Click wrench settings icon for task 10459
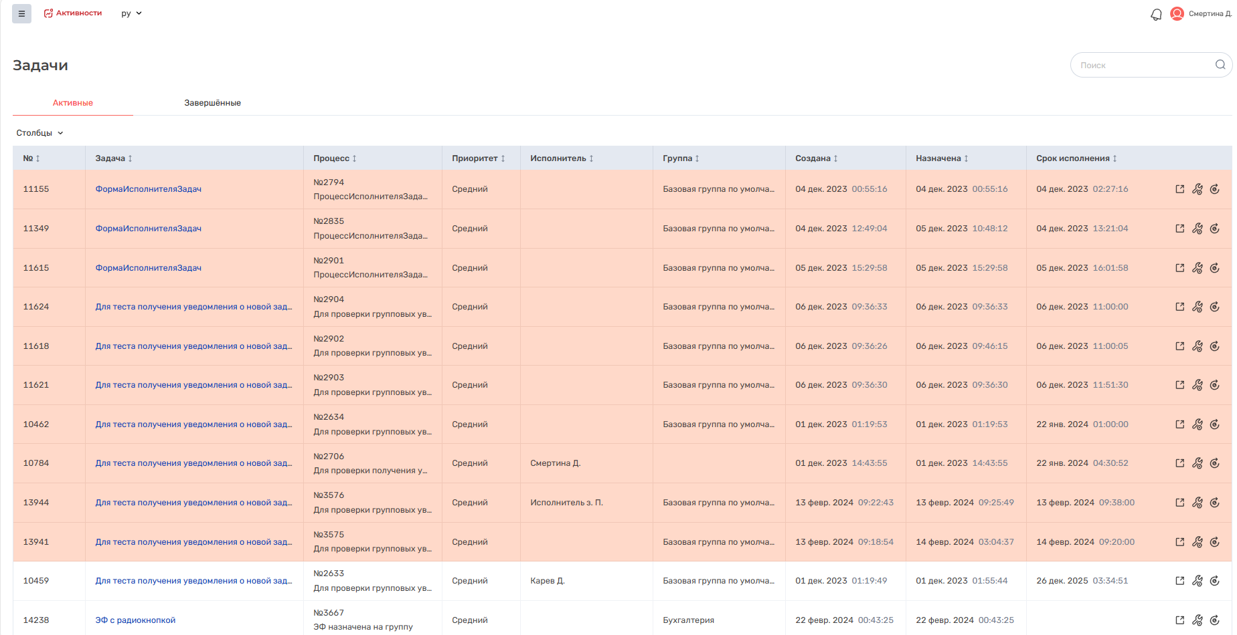 (1198, 581)
